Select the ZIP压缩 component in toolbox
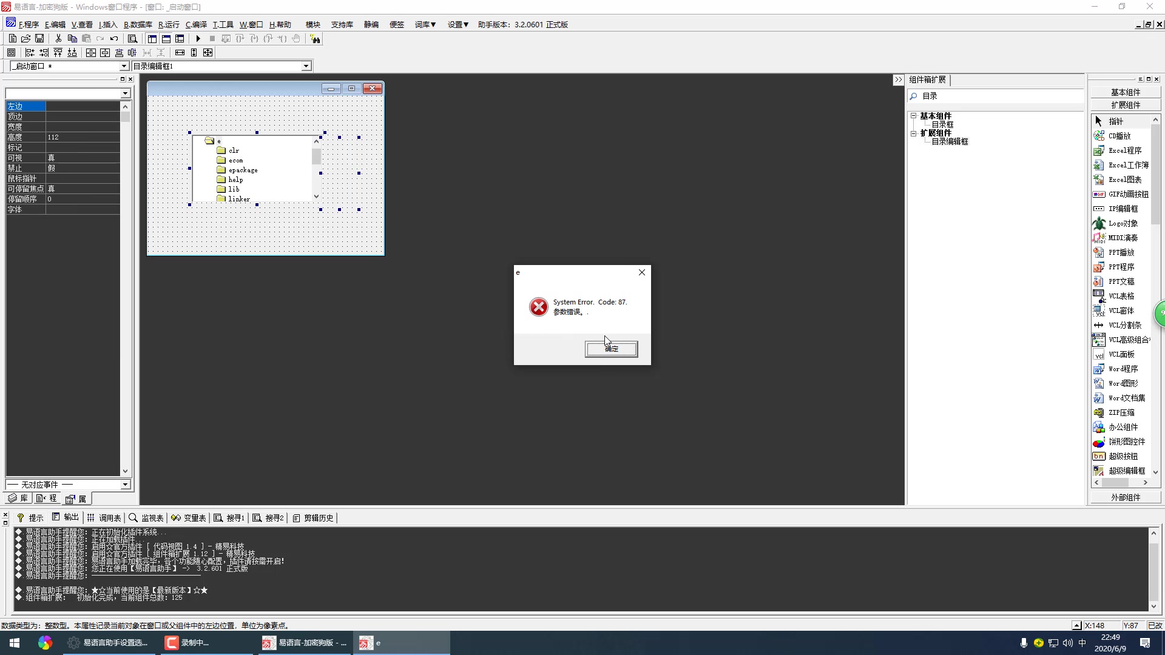1165x655 pixels. point(1121,412)
